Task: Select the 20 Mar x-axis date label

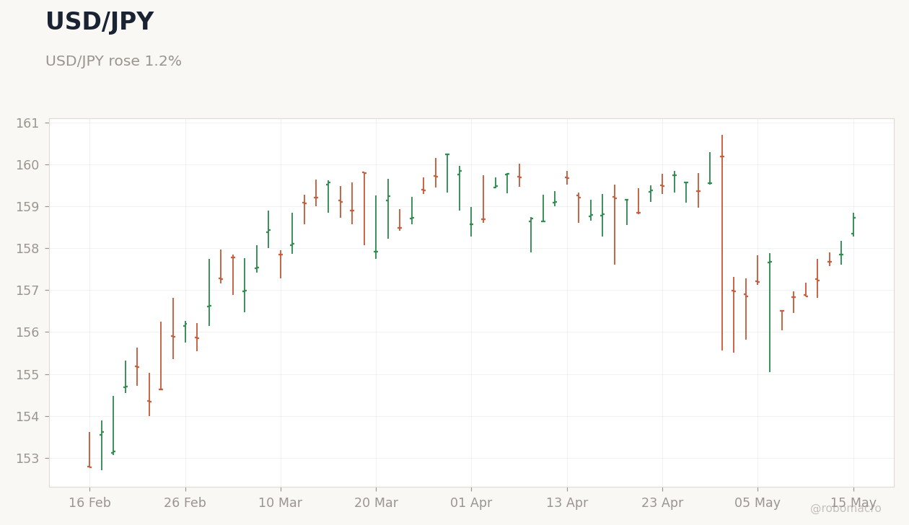Action: click(x=376, y=503)
